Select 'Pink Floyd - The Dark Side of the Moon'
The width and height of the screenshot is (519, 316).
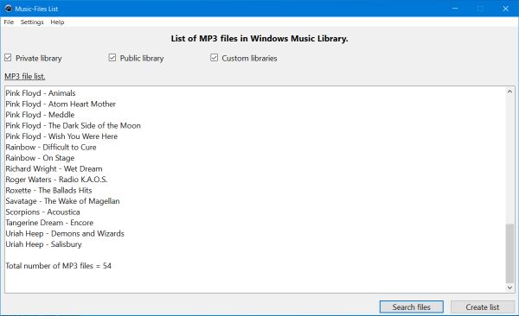click(74, 125)
